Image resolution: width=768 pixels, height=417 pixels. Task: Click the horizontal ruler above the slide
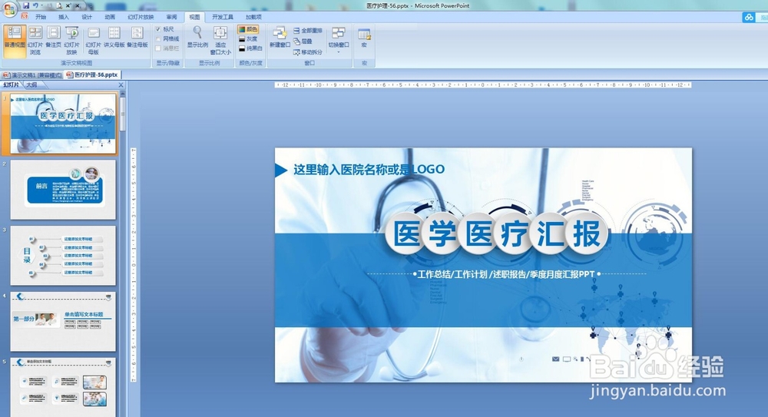(483, 84)
